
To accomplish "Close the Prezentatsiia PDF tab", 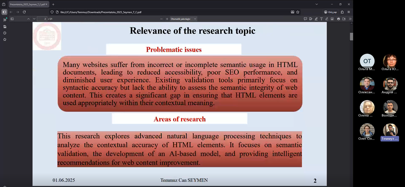I will [x=47, y=4].
